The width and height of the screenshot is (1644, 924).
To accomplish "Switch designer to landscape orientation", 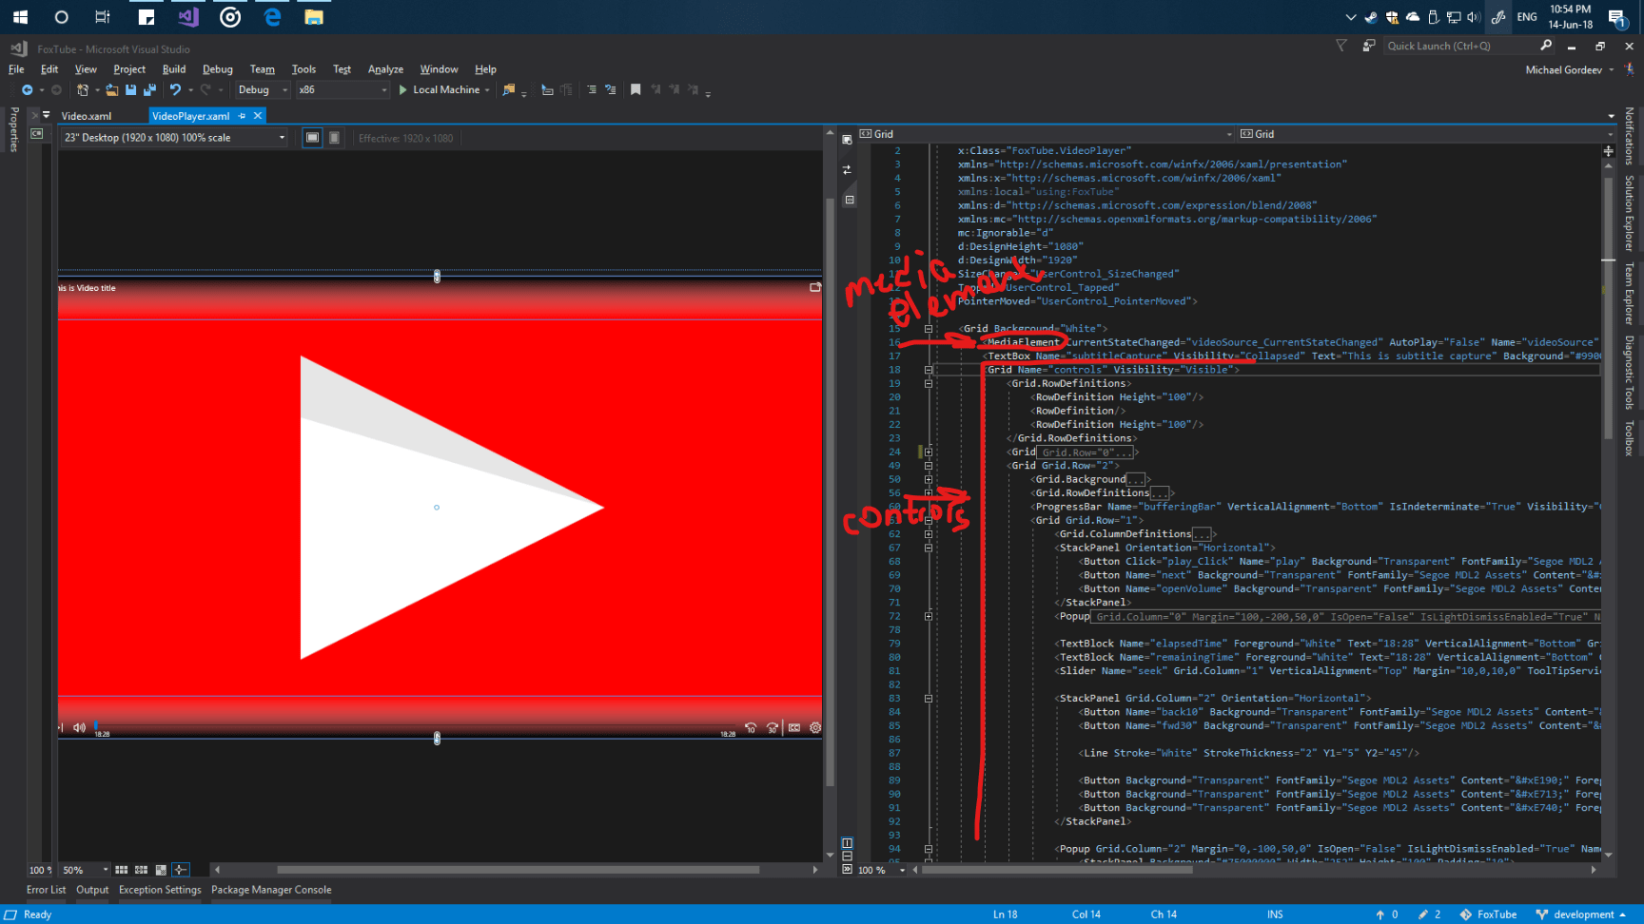I will point(312,138).
